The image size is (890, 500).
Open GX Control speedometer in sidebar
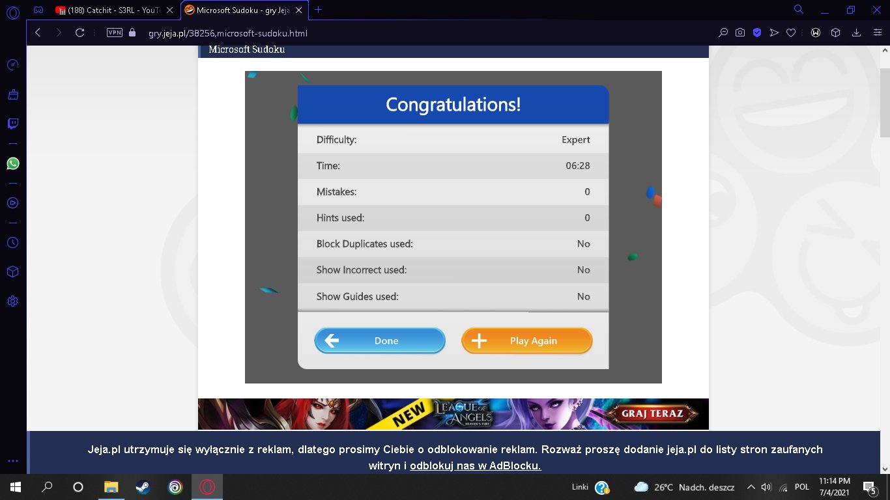13,65
